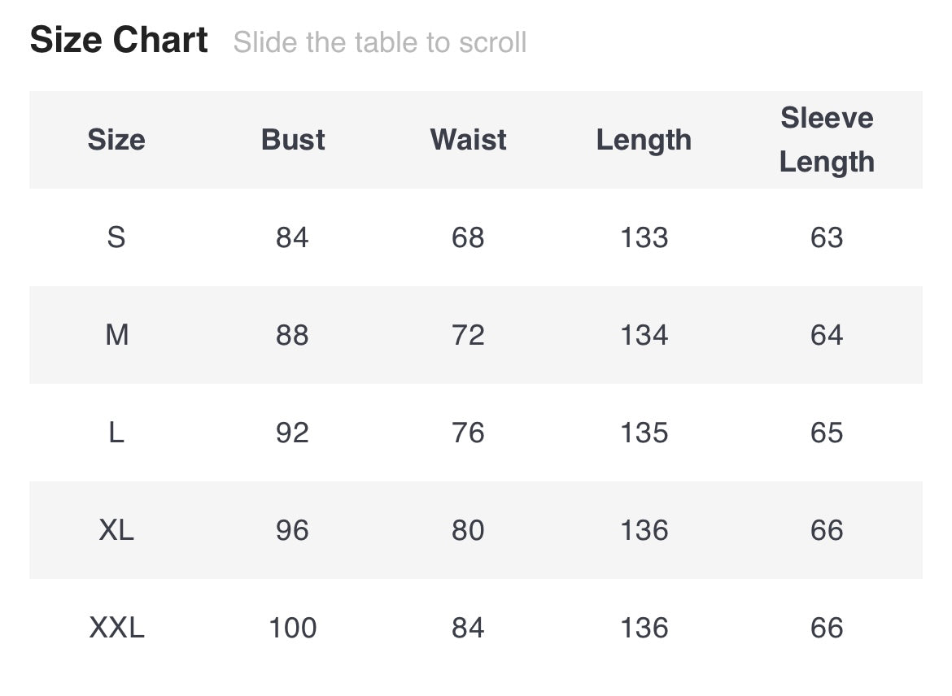This screenshot has height=696, width=952.
Task: Click the Size Chart heading
Action: (x=119, y=41)
